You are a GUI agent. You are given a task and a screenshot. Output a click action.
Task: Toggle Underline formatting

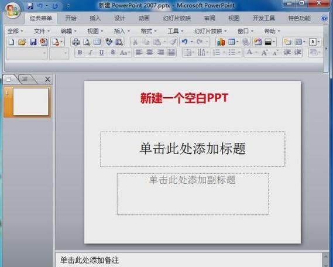coord(101,53)
